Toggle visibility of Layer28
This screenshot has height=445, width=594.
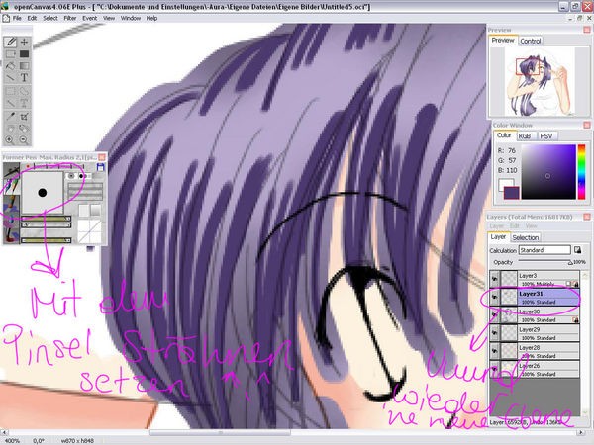click(495, 352)
